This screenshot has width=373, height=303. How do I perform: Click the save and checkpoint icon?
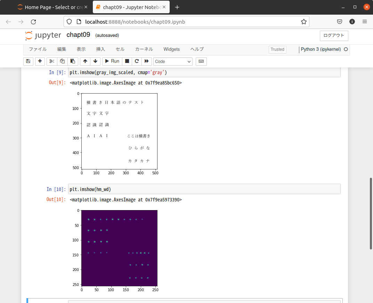coord(28,61)
